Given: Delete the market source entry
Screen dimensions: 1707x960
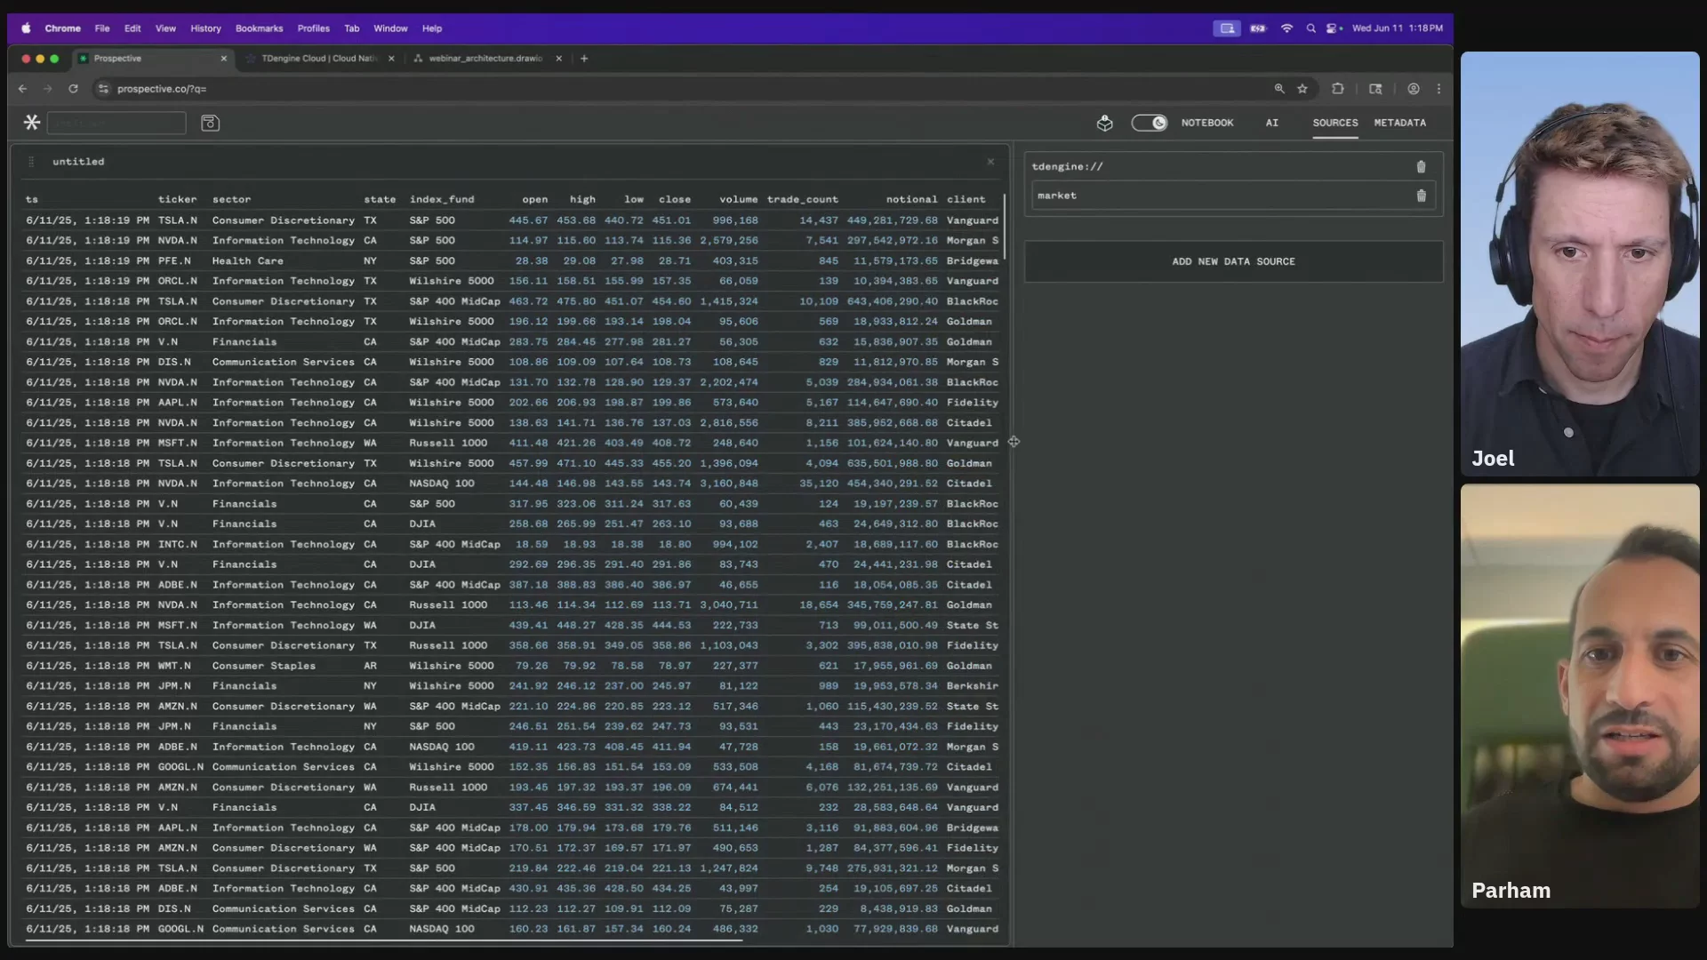Looking at the screenshot, I should coord(1421,196).
